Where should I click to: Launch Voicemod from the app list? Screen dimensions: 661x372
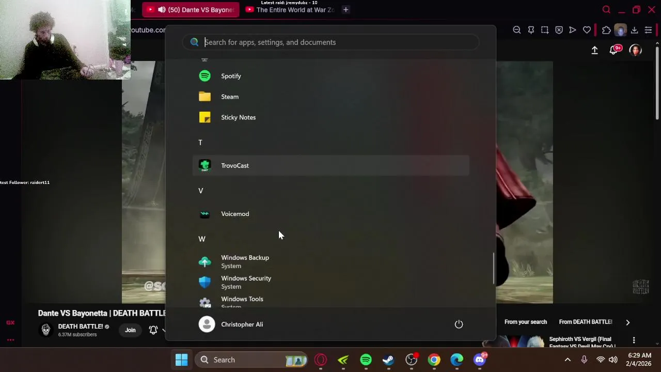330,214
